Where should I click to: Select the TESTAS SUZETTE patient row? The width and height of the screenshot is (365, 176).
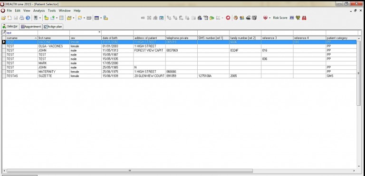tap(179, 76)
